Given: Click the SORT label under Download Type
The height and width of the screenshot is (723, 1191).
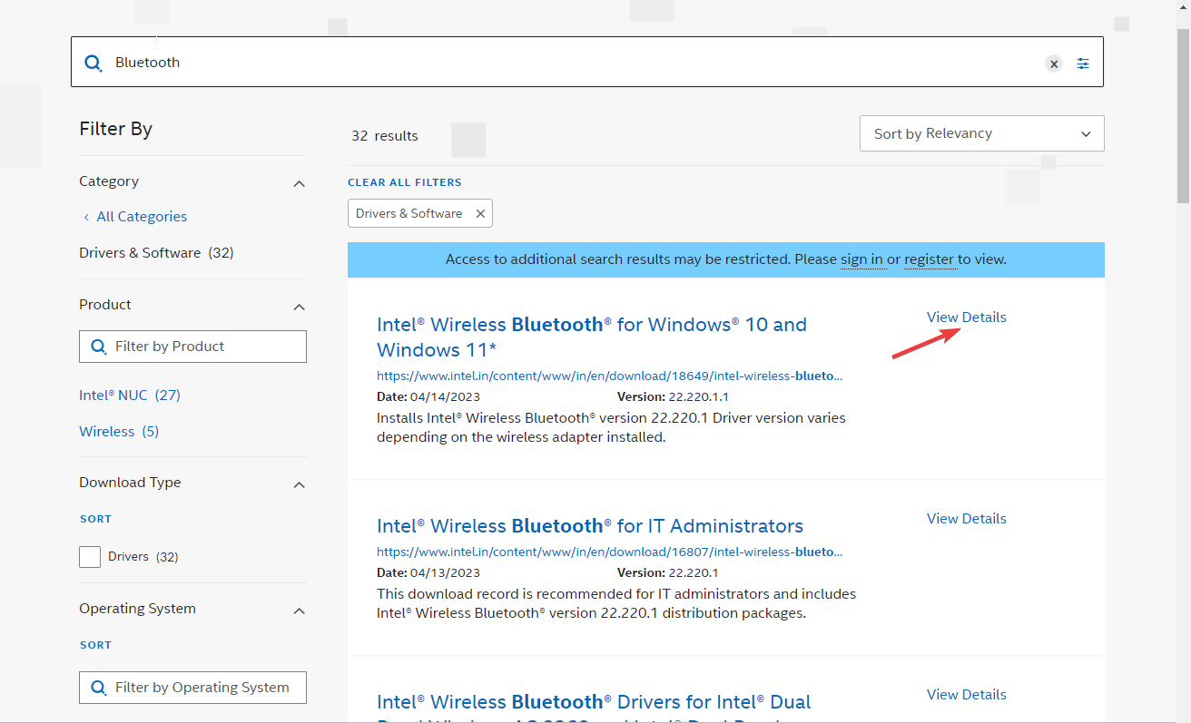Looking at the screenshot, I should click(x=95, y=519).
